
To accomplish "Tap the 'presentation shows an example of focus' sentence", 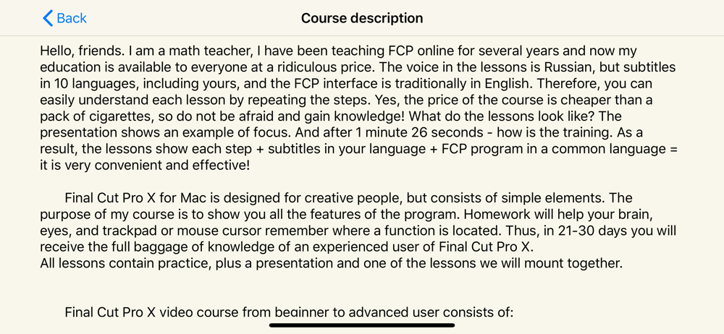I will click(167, 132).
